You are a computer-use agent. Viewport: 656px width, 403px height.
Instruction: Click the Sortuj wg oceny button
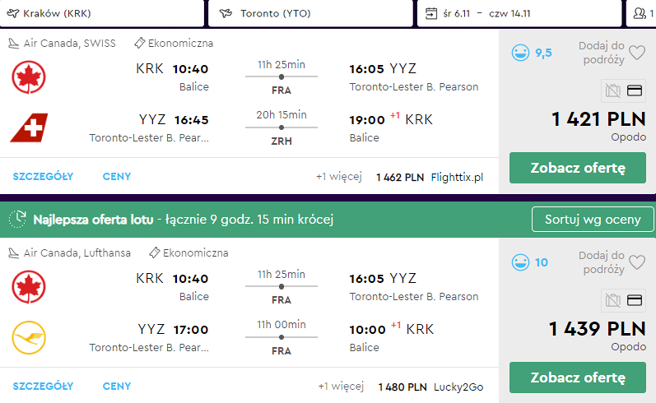click(593, 220)
